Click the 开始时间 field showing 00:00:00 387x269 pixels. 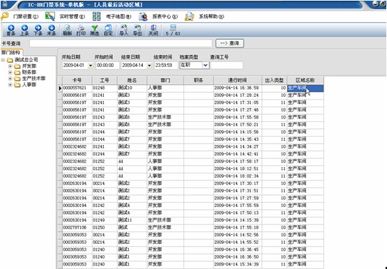tap(107, 66)
